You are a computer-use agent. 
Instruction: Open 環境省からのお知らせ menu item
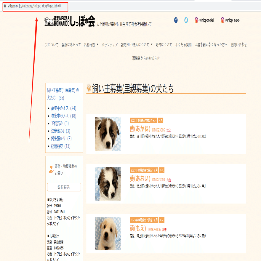click(x=146, y=58)
